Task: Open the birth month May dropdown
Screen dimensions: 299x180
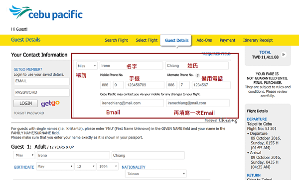Action: point(55,166)
